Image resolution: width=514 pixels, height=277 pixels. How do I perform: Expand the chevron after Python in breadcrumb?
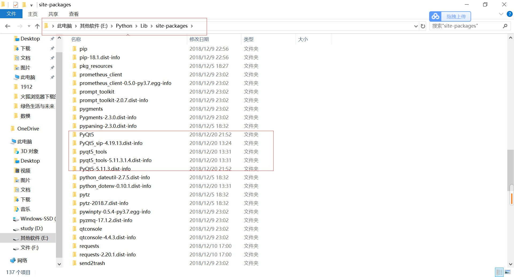point(137,26)
